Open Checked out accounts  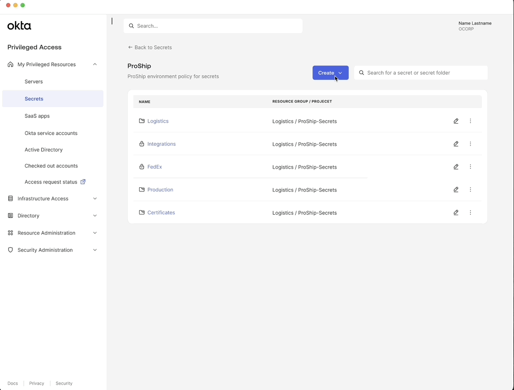(x=51, y=166)
